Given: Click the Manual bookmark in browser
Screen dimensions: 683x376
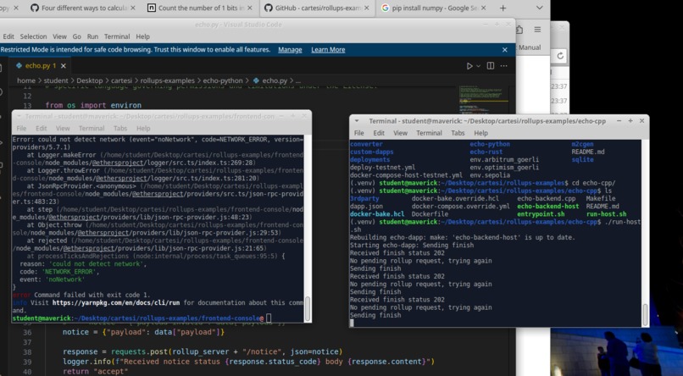Looking at the screenshot, I should [x=530, y=47].
